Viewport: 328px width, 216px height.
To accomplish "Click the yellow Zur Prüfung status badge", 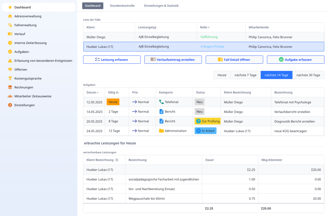I will click(208, 121).
